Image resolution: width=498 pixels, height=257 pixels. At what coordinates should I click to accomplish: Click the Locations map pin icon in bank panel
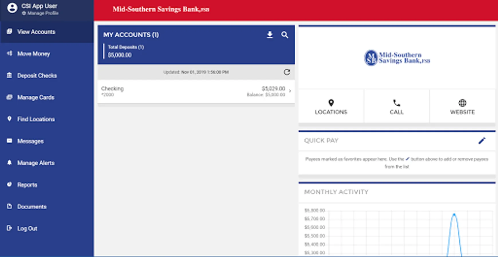[x=331, y=103]
